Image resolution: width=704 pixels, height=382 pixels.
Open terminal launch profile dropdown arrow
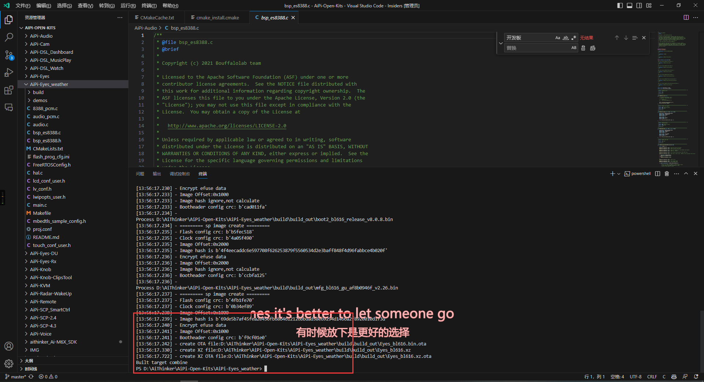pyautogui.click(x=619, y=174)
